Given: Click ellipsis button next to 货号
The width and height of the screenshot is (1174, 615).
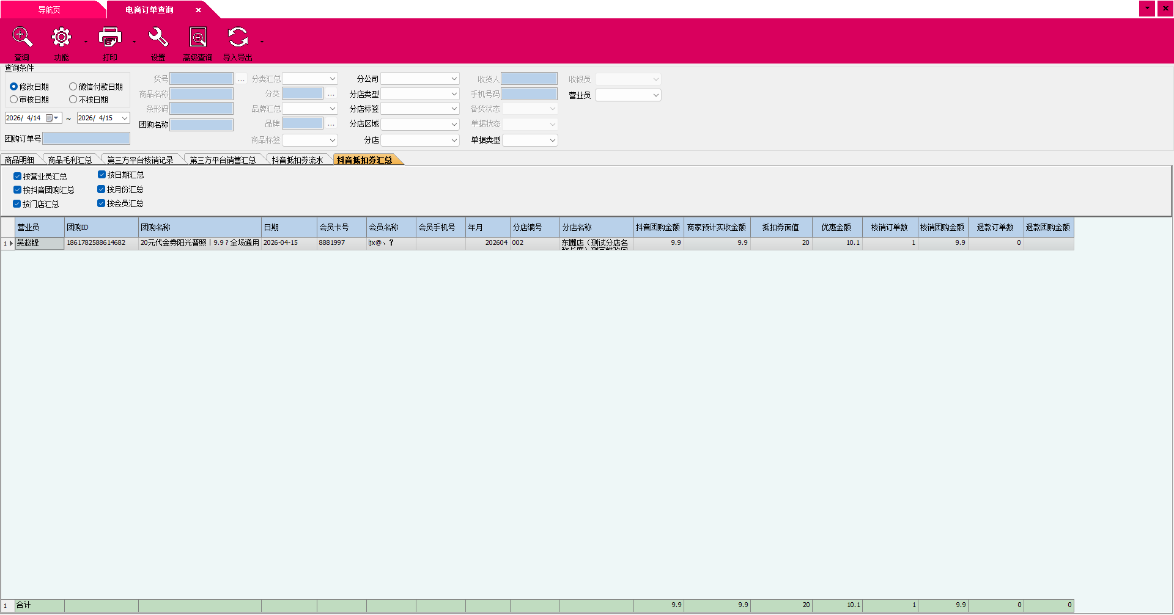Looking at the screenshot, I should [x=242, y=79].
